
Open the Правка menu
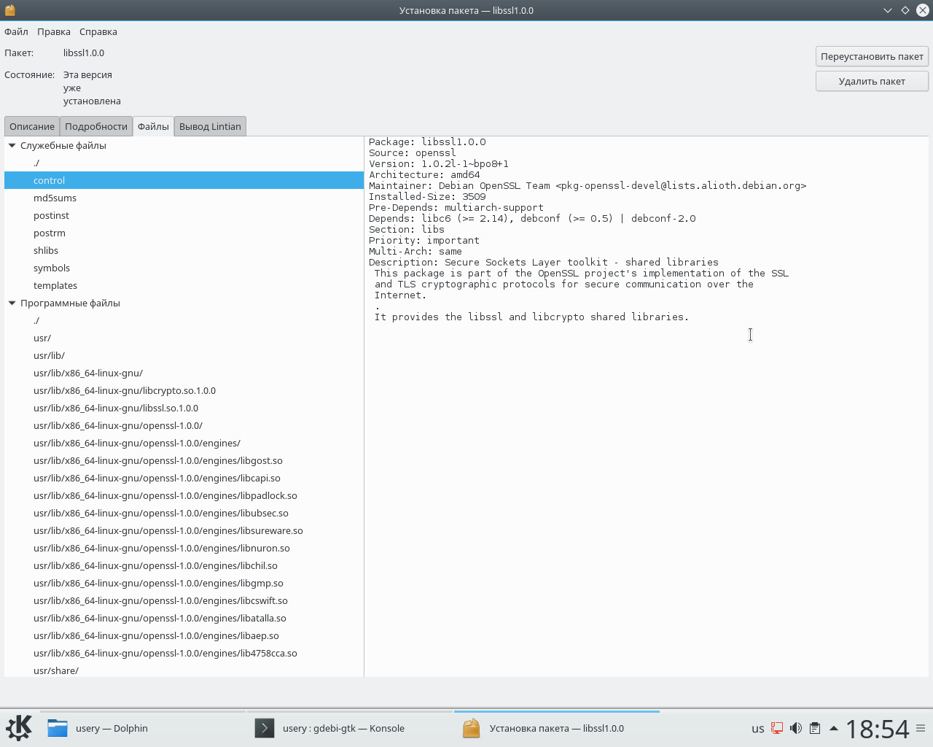coord(54,31)
